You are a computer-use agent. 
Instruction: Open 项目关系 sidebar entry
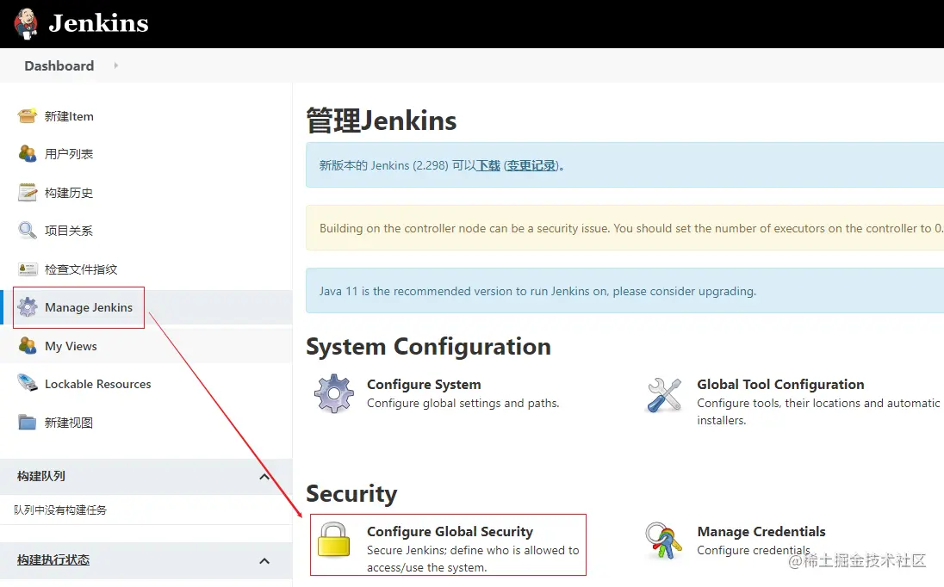69,231
